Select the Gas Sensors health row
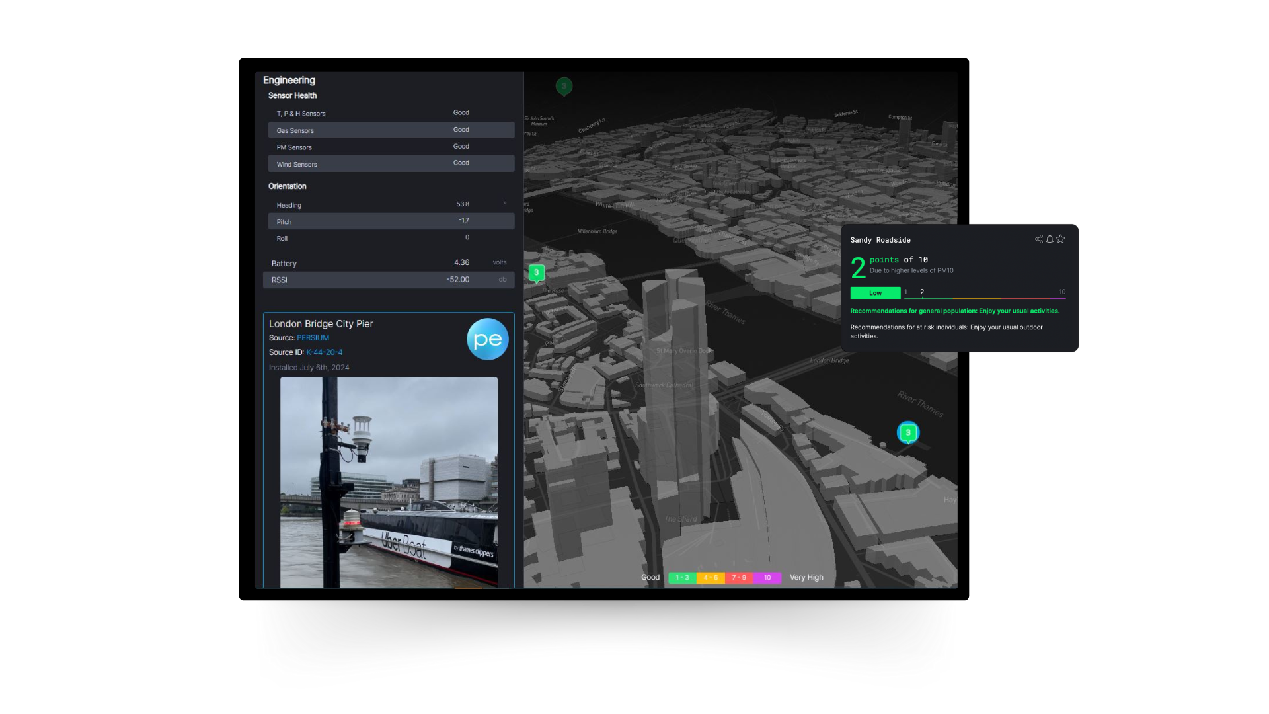Screen dimensions: 1269x714 (391, 130)
